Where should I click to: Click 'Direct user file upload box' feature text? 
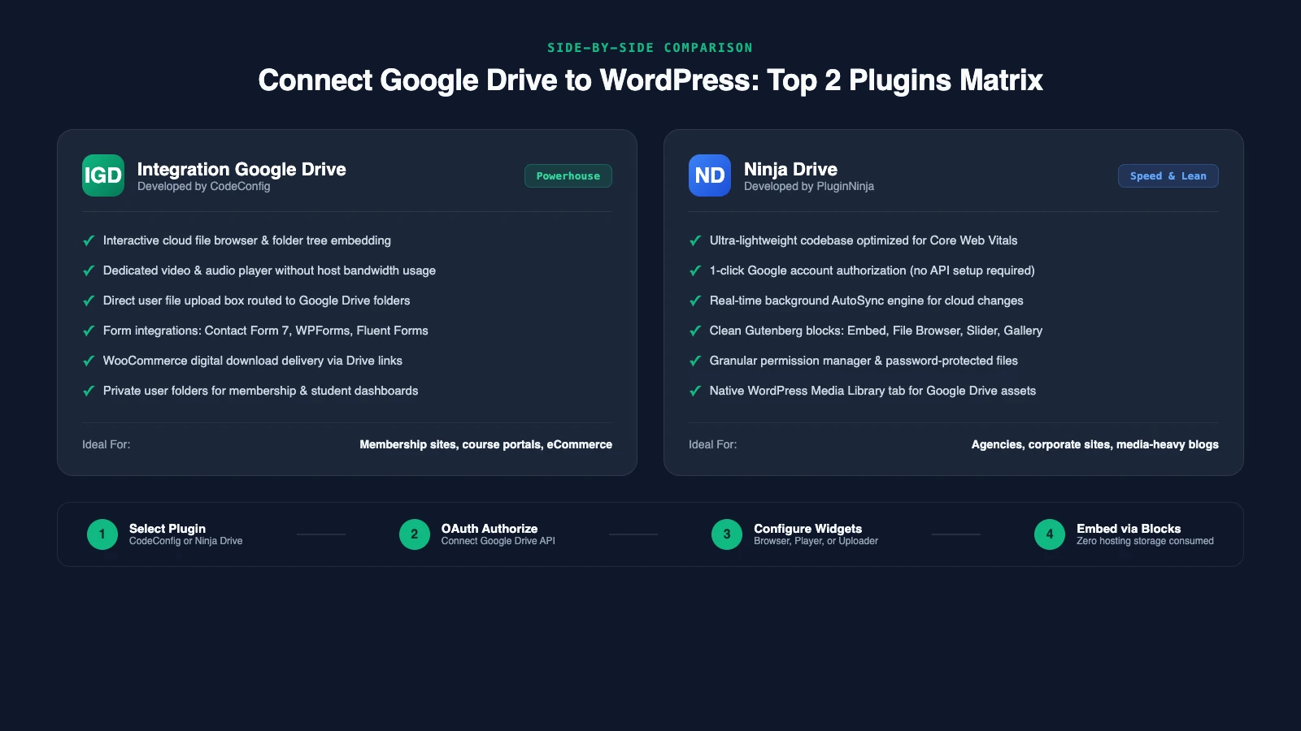[x=256, y=301]
